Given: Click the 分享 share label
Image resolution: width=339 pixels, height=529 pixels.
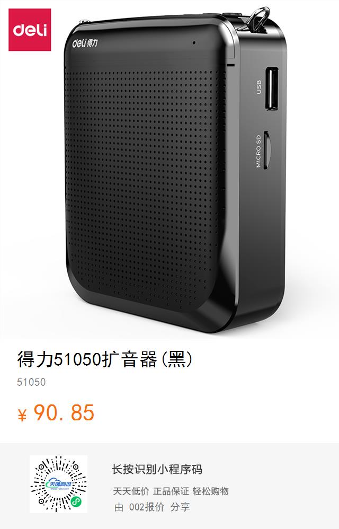Looking at the screenshot, I should pos(180,507).
